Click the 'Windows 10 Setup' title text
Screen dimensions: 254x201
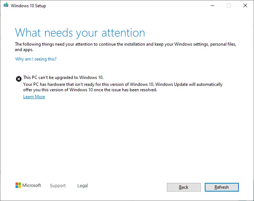(x=28, y=6)
